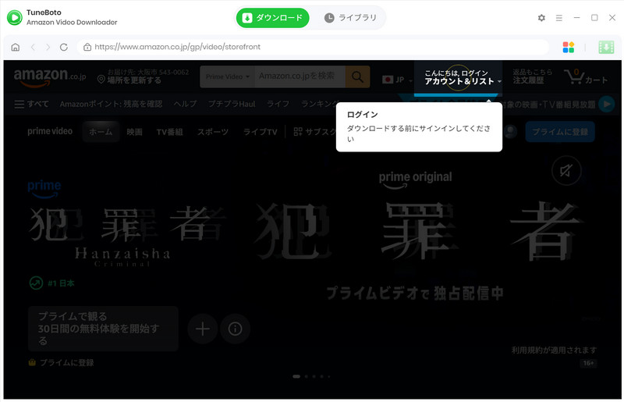
Task: Open 返品もこちら 注文履歴
Action: (x=532, y=76)
